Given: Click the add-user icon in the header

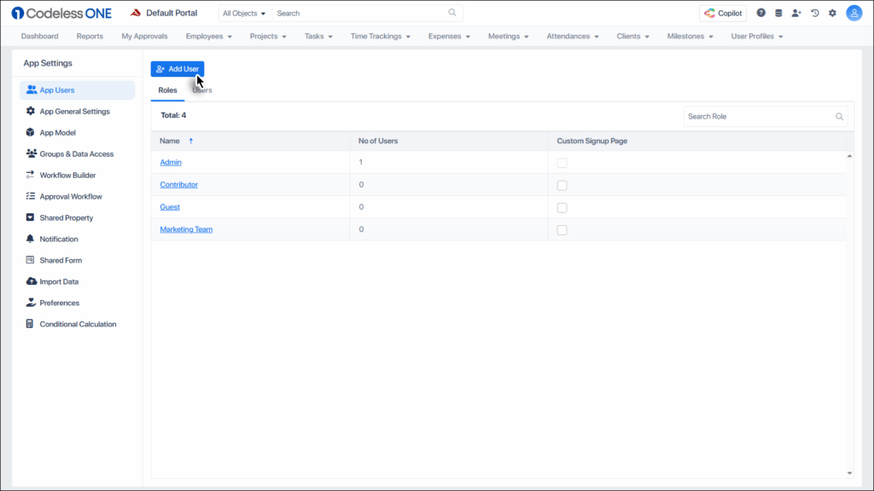Looking at the screenshot, I should [796, 13].
